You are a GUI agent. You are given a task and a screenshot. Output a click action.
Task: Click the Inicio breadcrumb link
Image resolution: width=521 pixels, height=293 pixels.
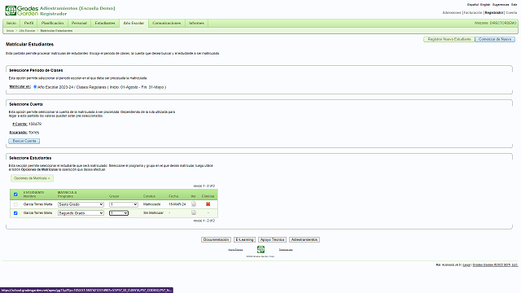point(10,31)
